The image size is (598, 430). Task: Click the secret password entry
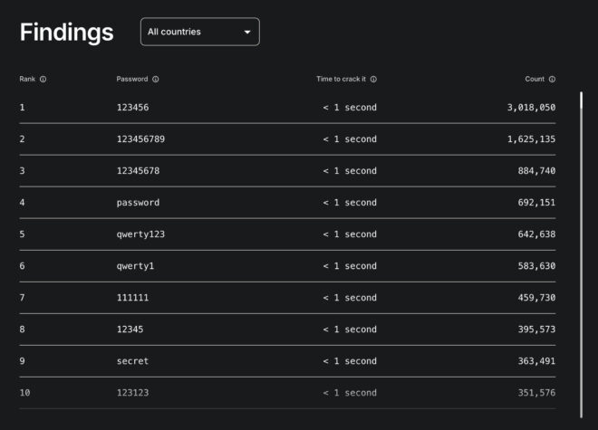coord(132,361)
